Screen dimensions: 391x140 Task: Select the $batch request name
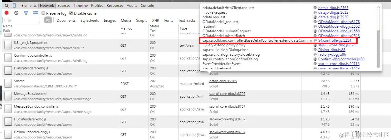point(19,81)
